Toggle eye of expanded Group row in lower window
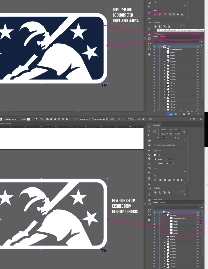 coord(154,215)
